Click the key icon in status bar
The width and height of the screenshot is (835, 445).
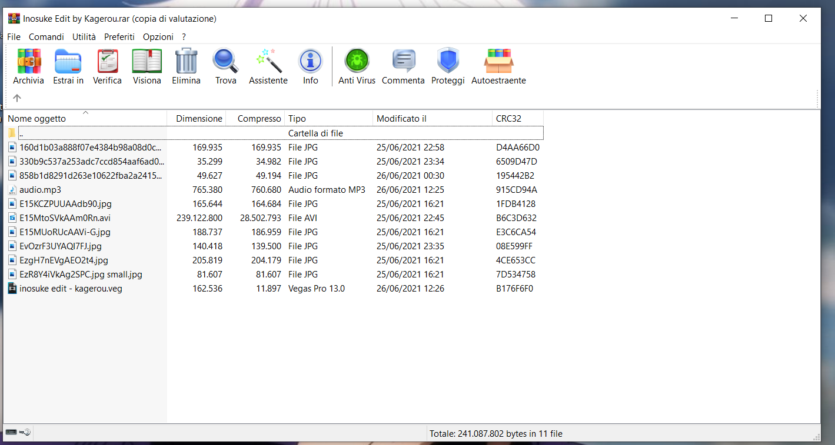25,433
